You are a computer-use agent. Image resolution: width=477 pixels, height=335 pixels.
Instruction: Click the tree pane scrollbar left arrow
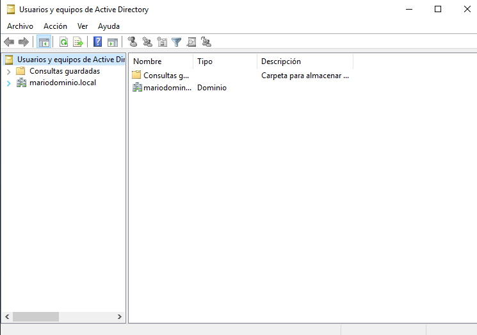pos(7,316)
